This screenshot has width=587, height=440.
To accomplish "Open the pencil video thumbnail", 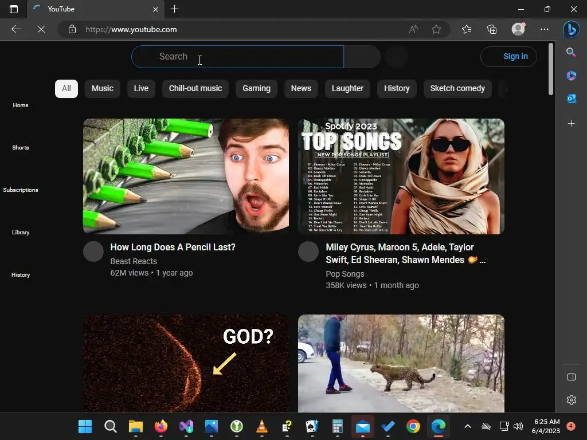I will [186, 176].
